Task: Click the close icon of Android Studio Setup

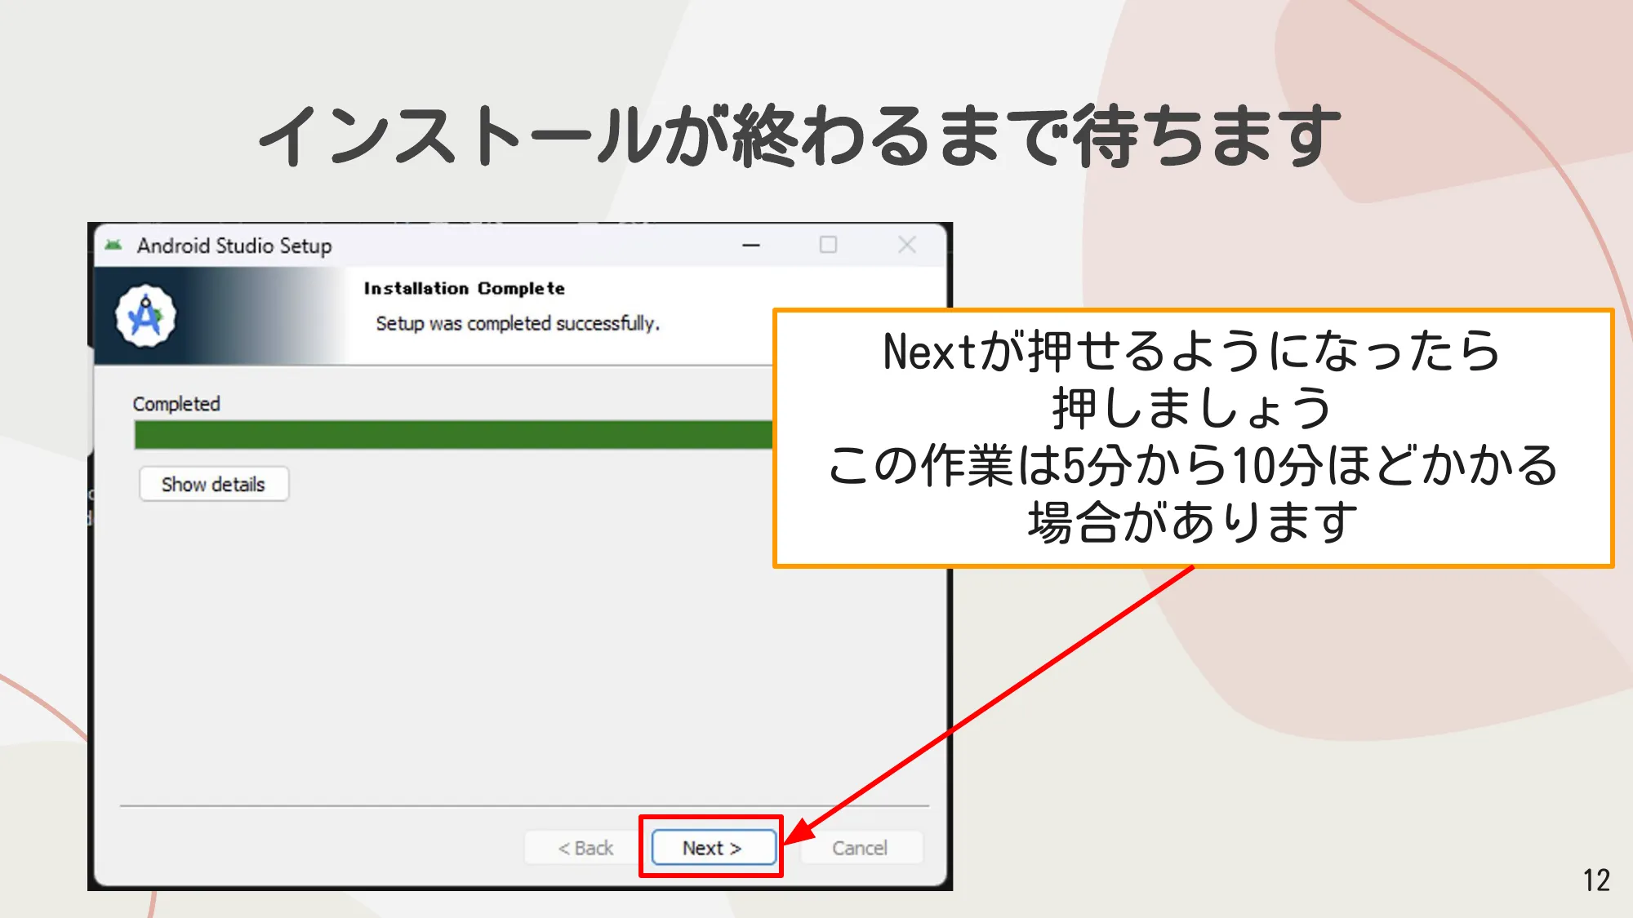Action: point(906,244)
